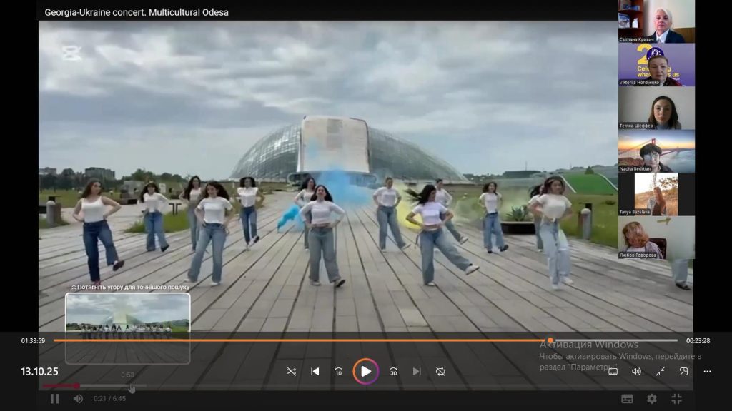Switch the player to mini view
The image size is (732, 411).
[683, 371]
